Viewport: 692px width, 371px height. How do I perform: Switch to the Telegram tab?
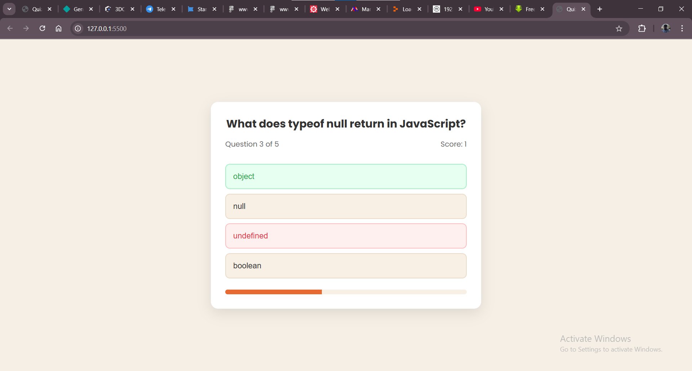pyautogui.click(x=156, y=9)
